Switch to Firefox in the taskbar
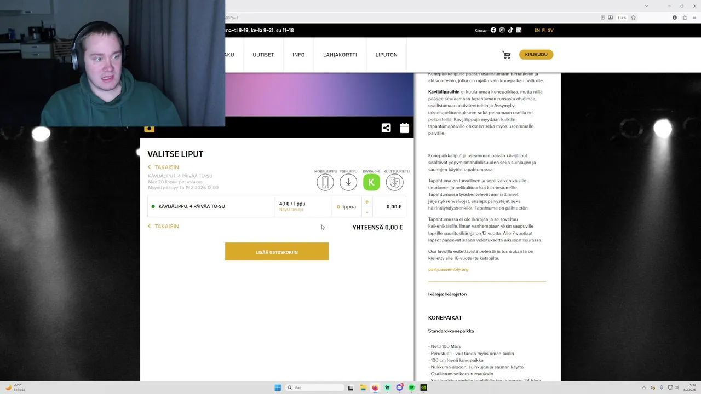The image size is (701, 394). (x=375, y=387)
